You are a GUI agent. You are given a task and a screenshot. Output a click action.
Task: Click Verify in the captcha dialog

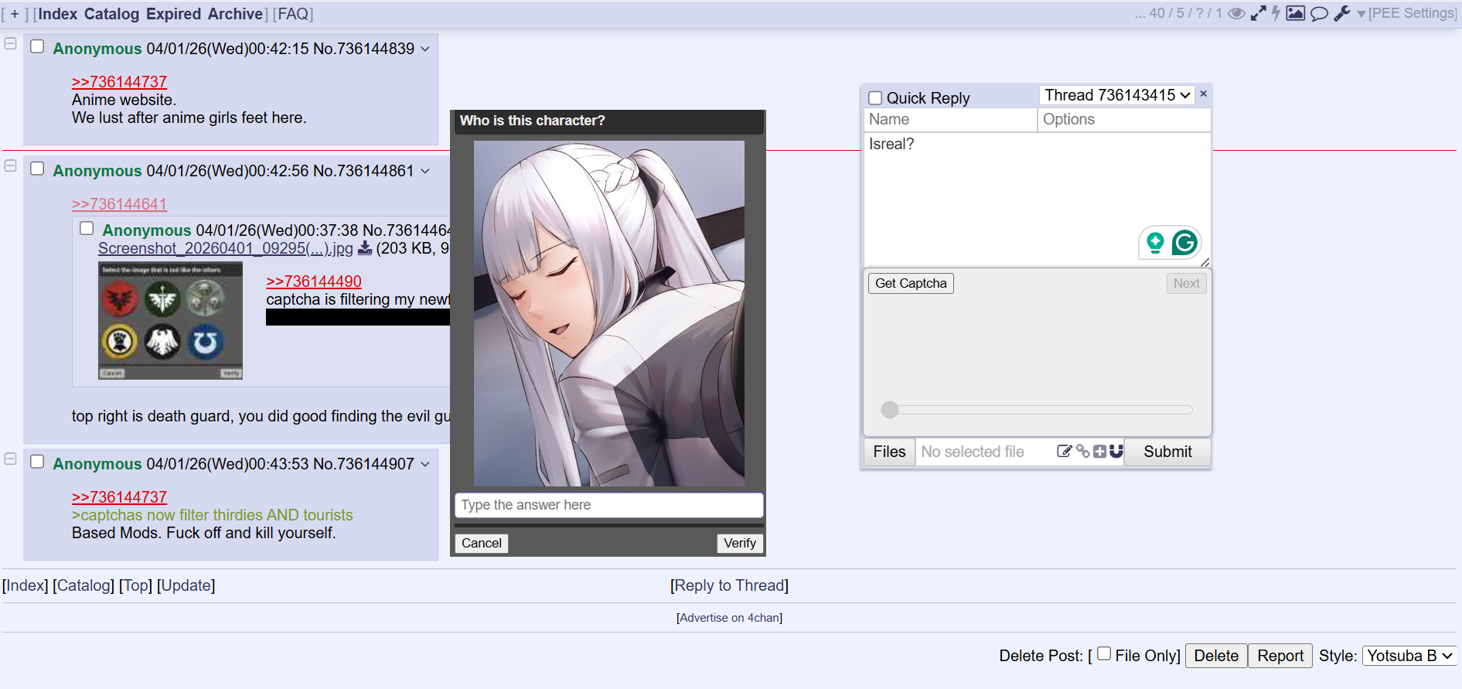[x=740, y=543]
